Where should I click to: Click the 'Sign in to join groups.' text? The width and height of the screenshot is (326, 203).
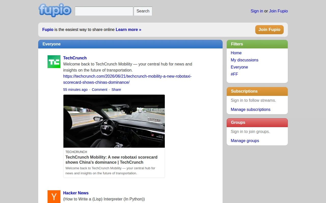(x=250, y=131)
